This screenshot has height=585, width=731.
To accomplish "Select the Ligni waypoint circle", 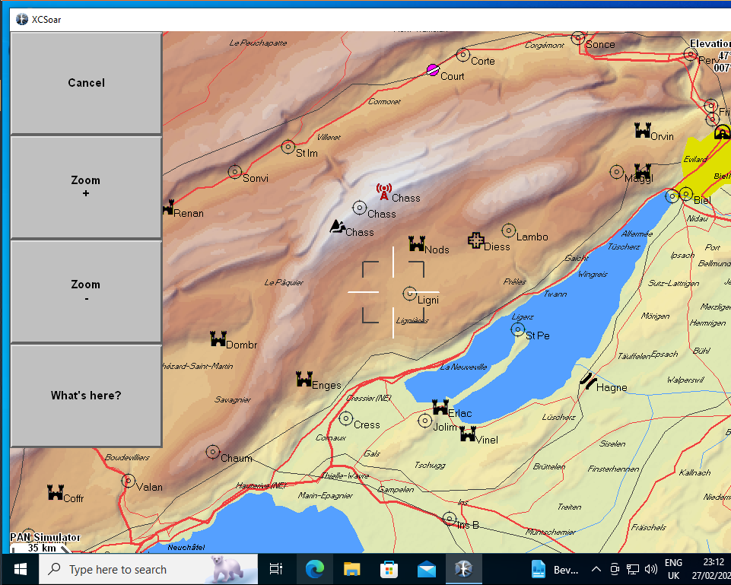I will coord(409,294).
